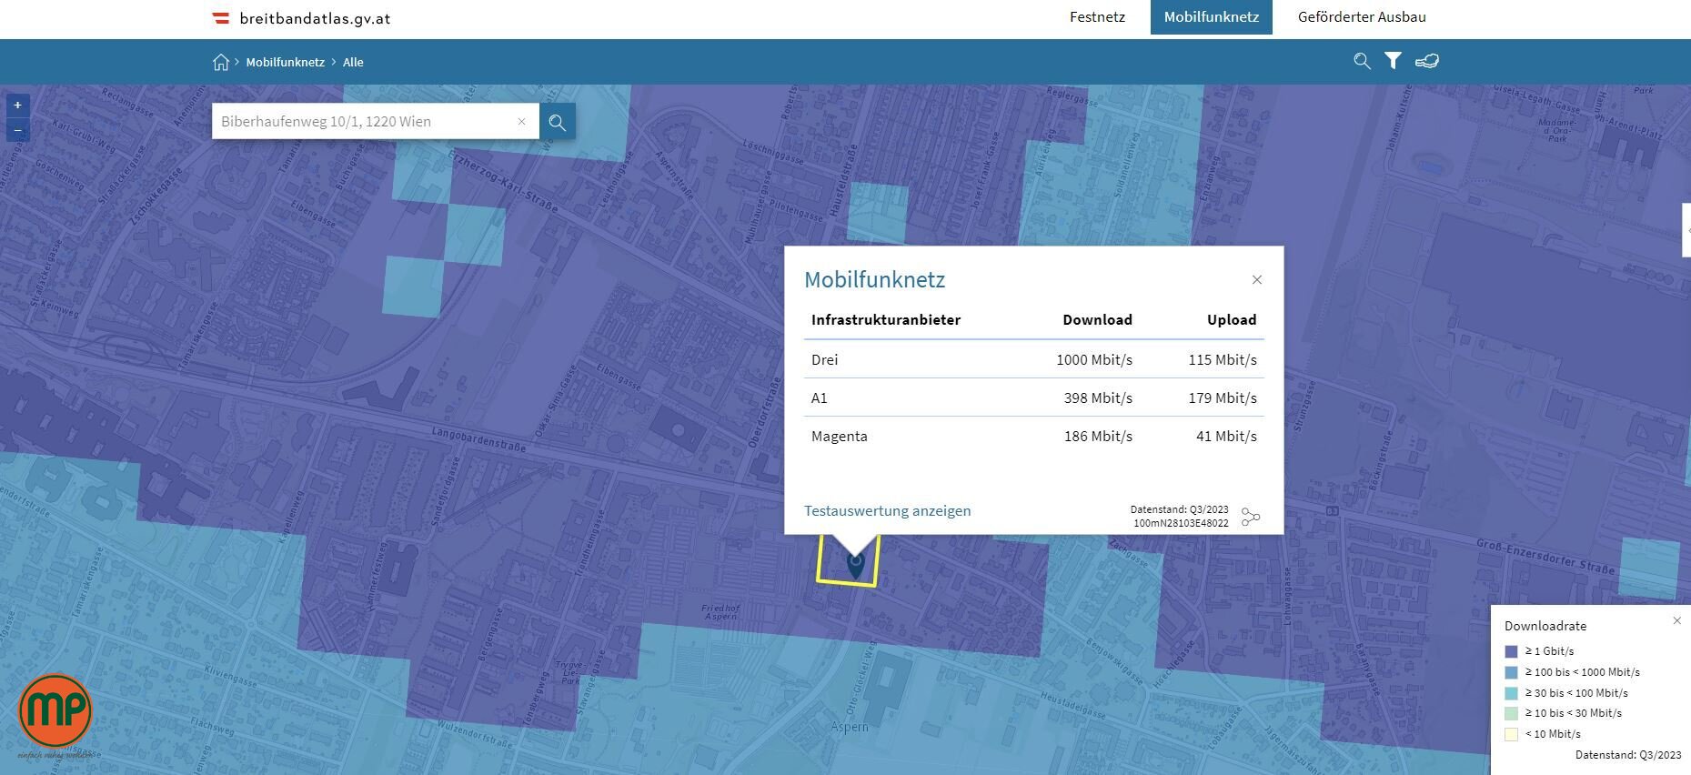This screenshot has height=775, width=1691.
Task: Click the Mobilfunknetz breadcrumb link
Action: (x=285, y=62)
